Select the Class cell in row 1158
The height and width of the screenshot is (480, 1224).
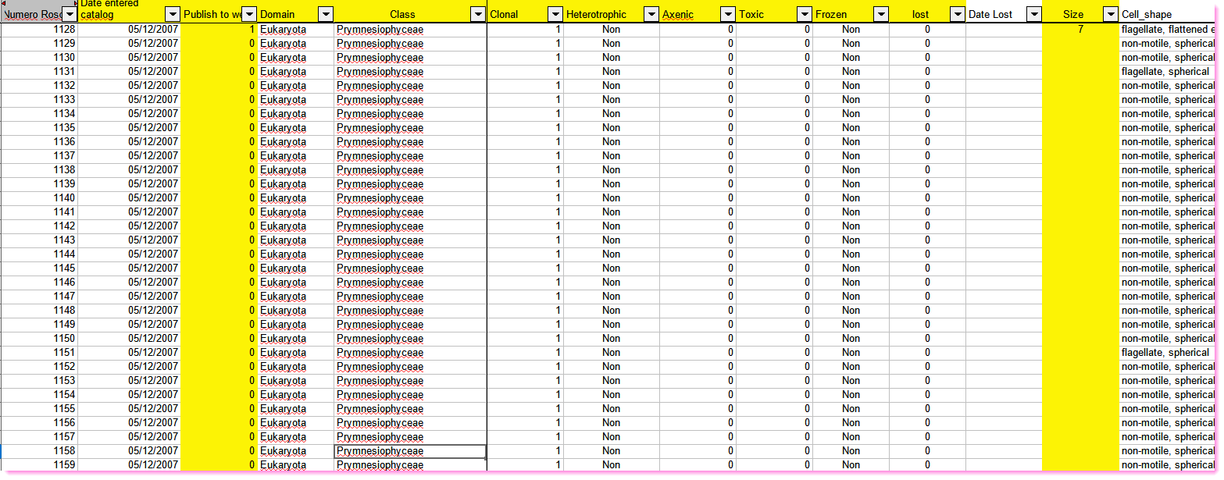[x=410, y=451]
